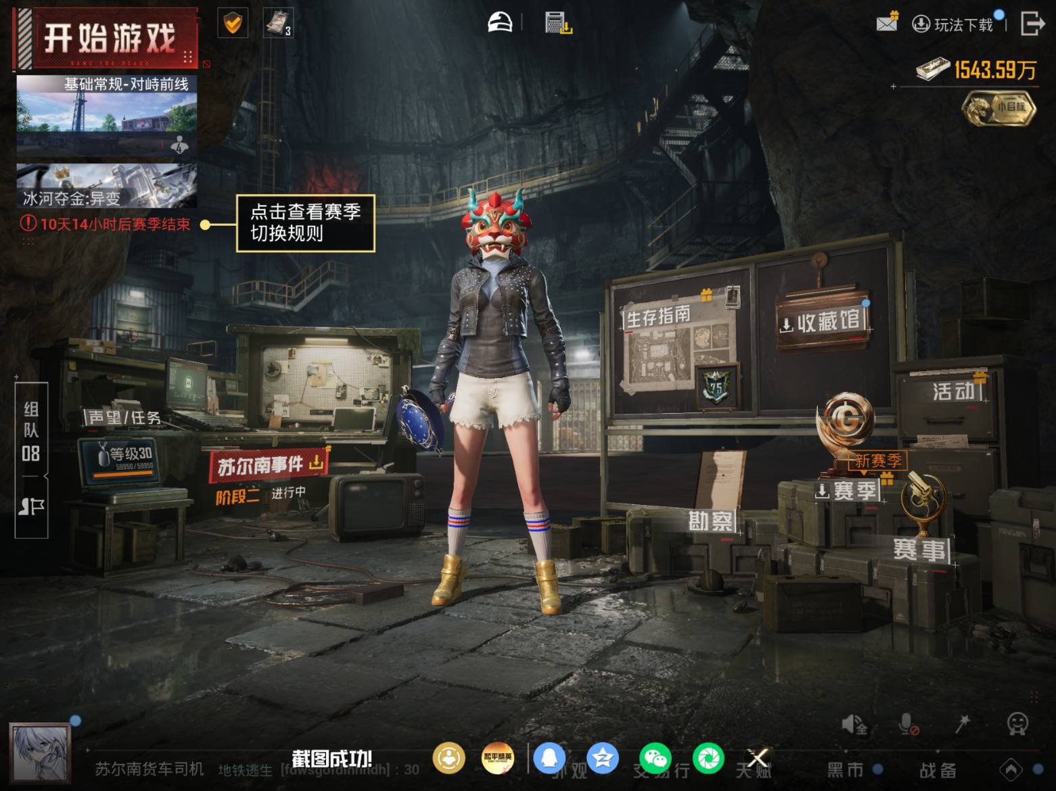Open the mail envelope icon

click(886, 22)
